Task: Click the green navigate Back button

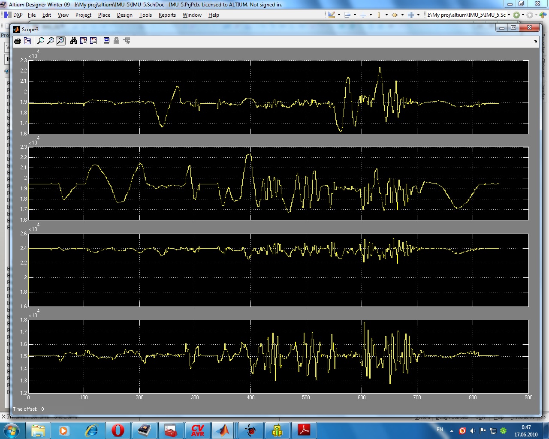Action: click(516, 15)
